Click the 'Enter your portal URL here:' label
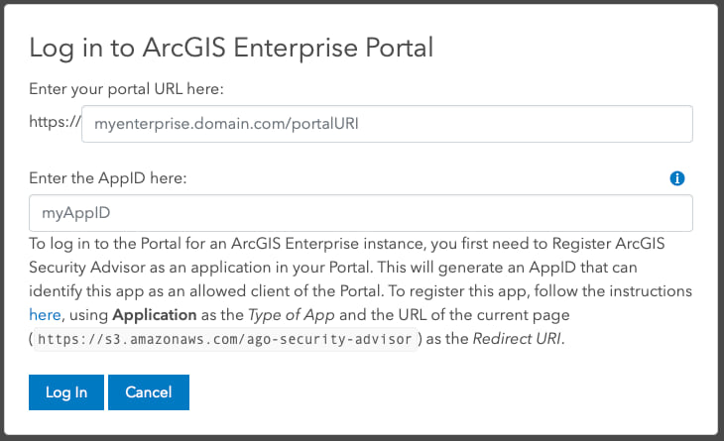Viewport: 724px width, 441px height. (x=127, y=89)
